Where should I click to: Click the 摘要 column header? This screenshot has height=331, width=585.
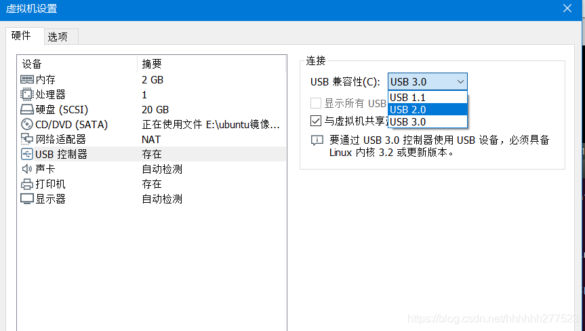(211, 64)
